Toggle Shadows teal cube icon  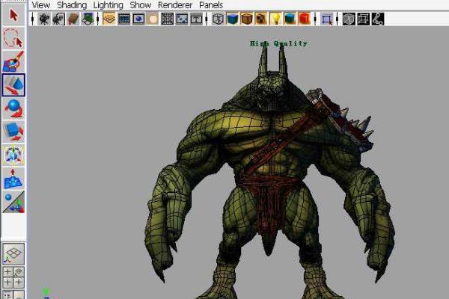pyautogui.click(x=290, y=19)
